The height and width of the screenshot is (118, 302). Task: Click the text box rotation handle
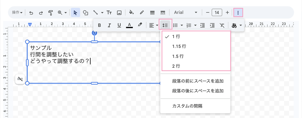point(95,33)
